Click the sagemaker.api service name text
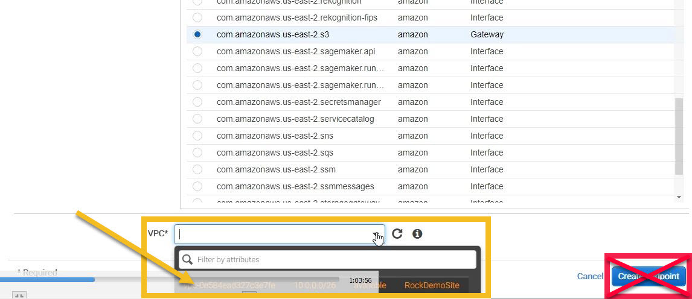 296,51
